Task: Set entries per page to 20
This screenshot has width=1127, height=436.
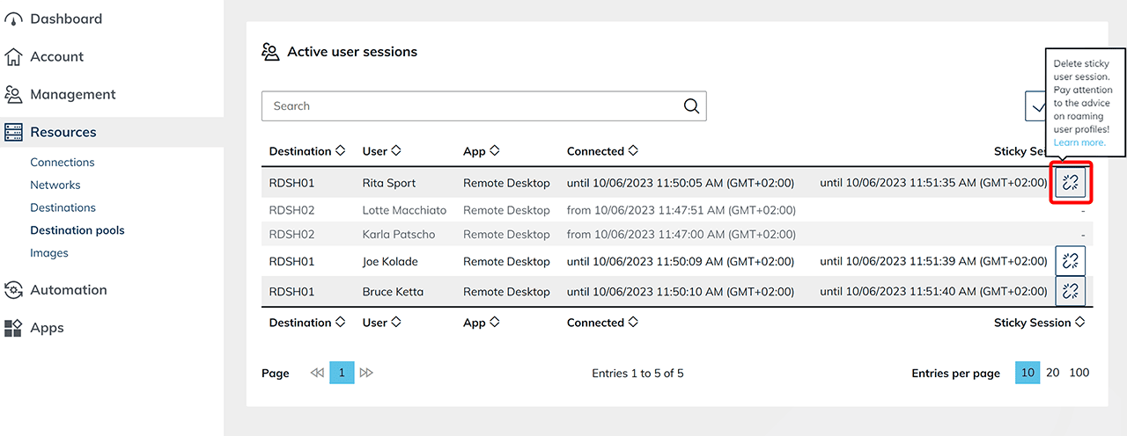Action: pyautogui.click(x=1053, y=373)
